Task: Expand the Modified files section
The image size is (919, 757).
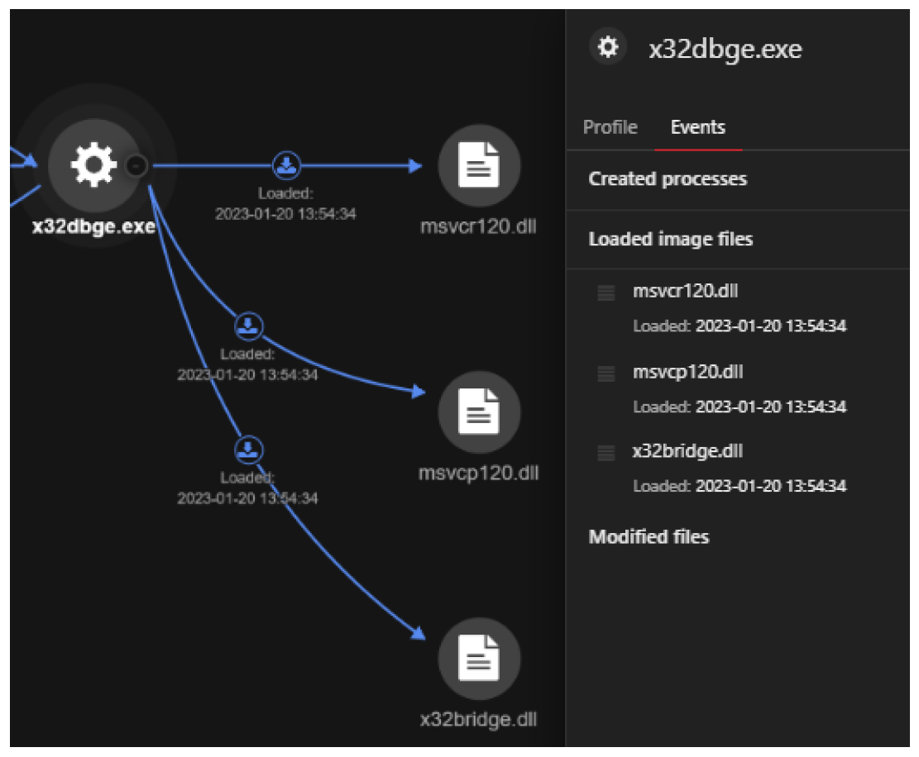Action: click(649, 537)
